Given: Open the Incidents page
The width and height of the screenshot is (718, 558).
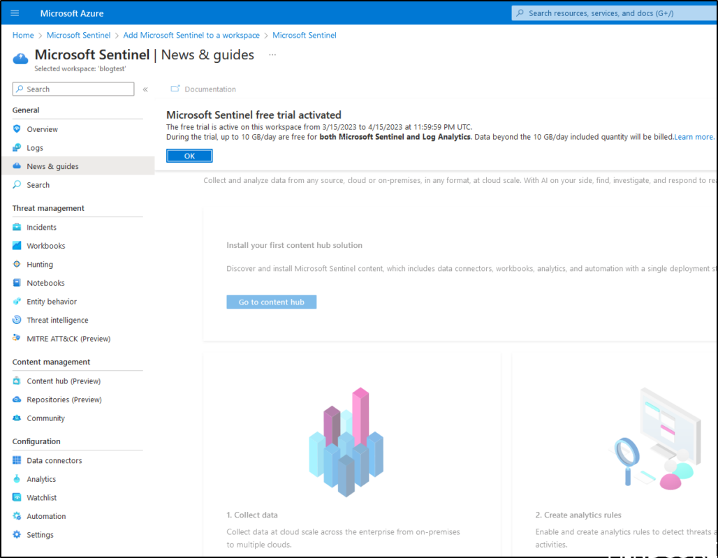Looking at the screenshot, I should (42, 226).
